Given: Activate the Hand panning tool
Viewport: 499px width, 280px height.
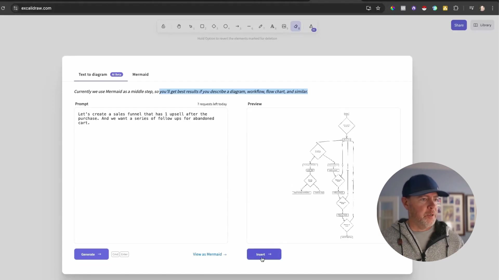Looking at the screenshot, I should click(x=179, y=26).
